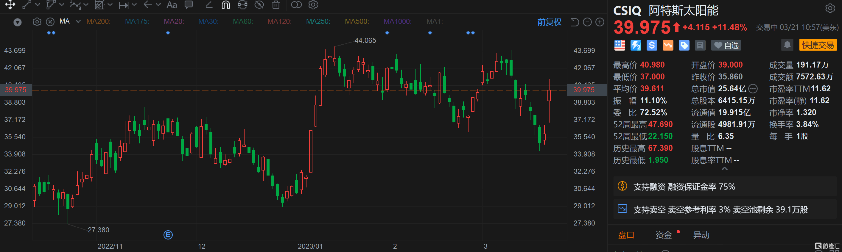Click the market cap ellipsis info icon
The width and height of the screenshot is (842, 252).
point(753,88)
